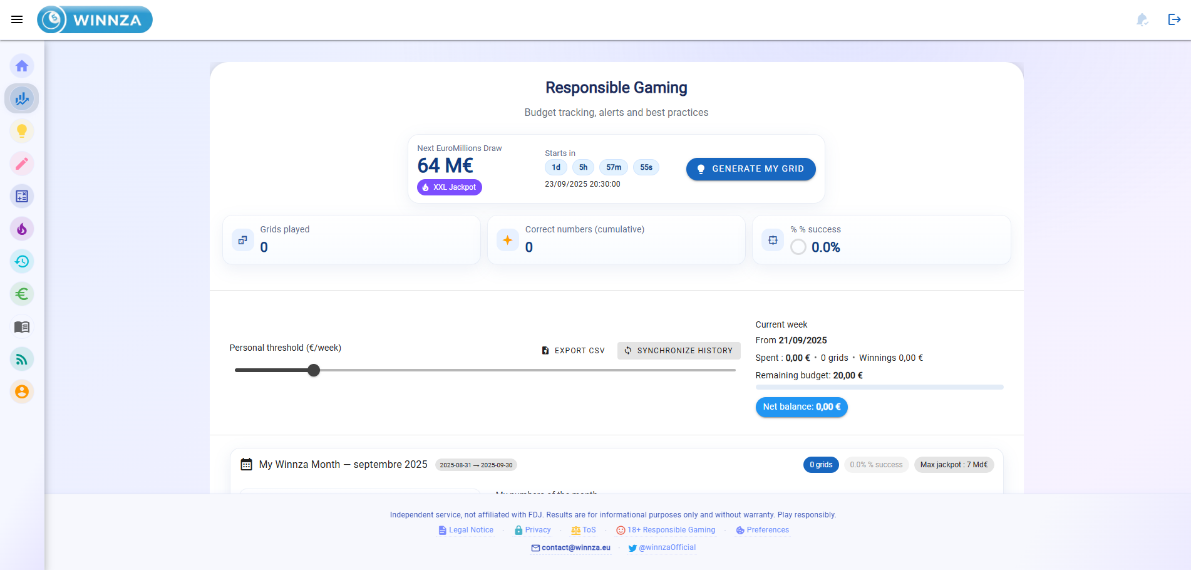Open the XXL Jackpot badge

449,187
